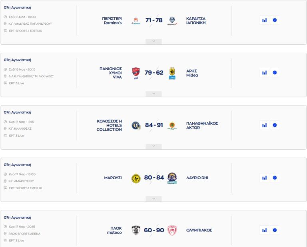Click basketball icon for PAOK vs Olympiacos game

pos(275,230)
